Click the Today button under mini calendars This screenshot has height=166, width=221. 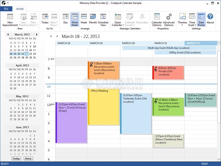click(16, 158)
